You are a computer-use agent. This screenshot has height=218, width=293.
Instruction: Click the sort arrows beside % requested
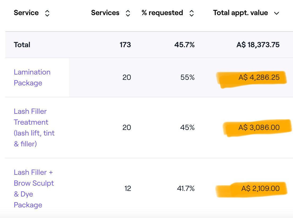[191, 13]
